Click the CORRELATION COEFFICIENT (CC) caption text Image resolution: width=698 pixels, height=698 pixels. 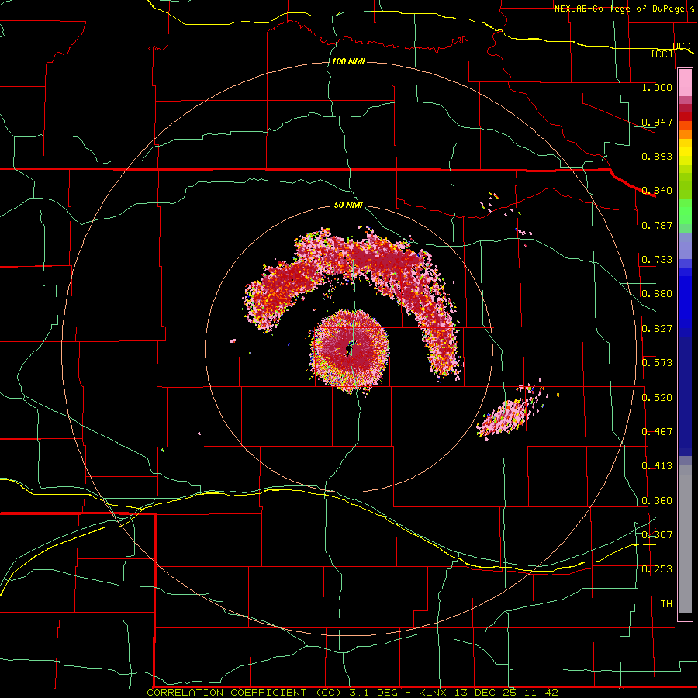[246, 693]
